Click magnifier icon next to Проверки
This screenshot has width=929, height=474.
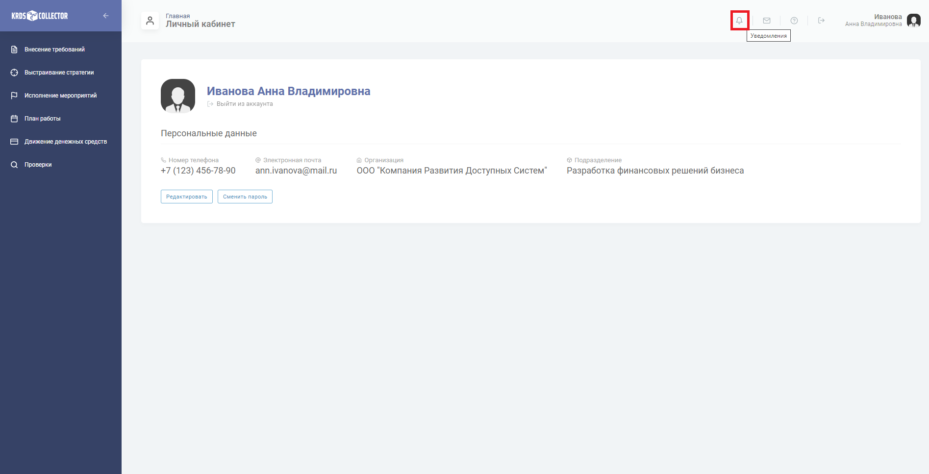coord(14,165)
